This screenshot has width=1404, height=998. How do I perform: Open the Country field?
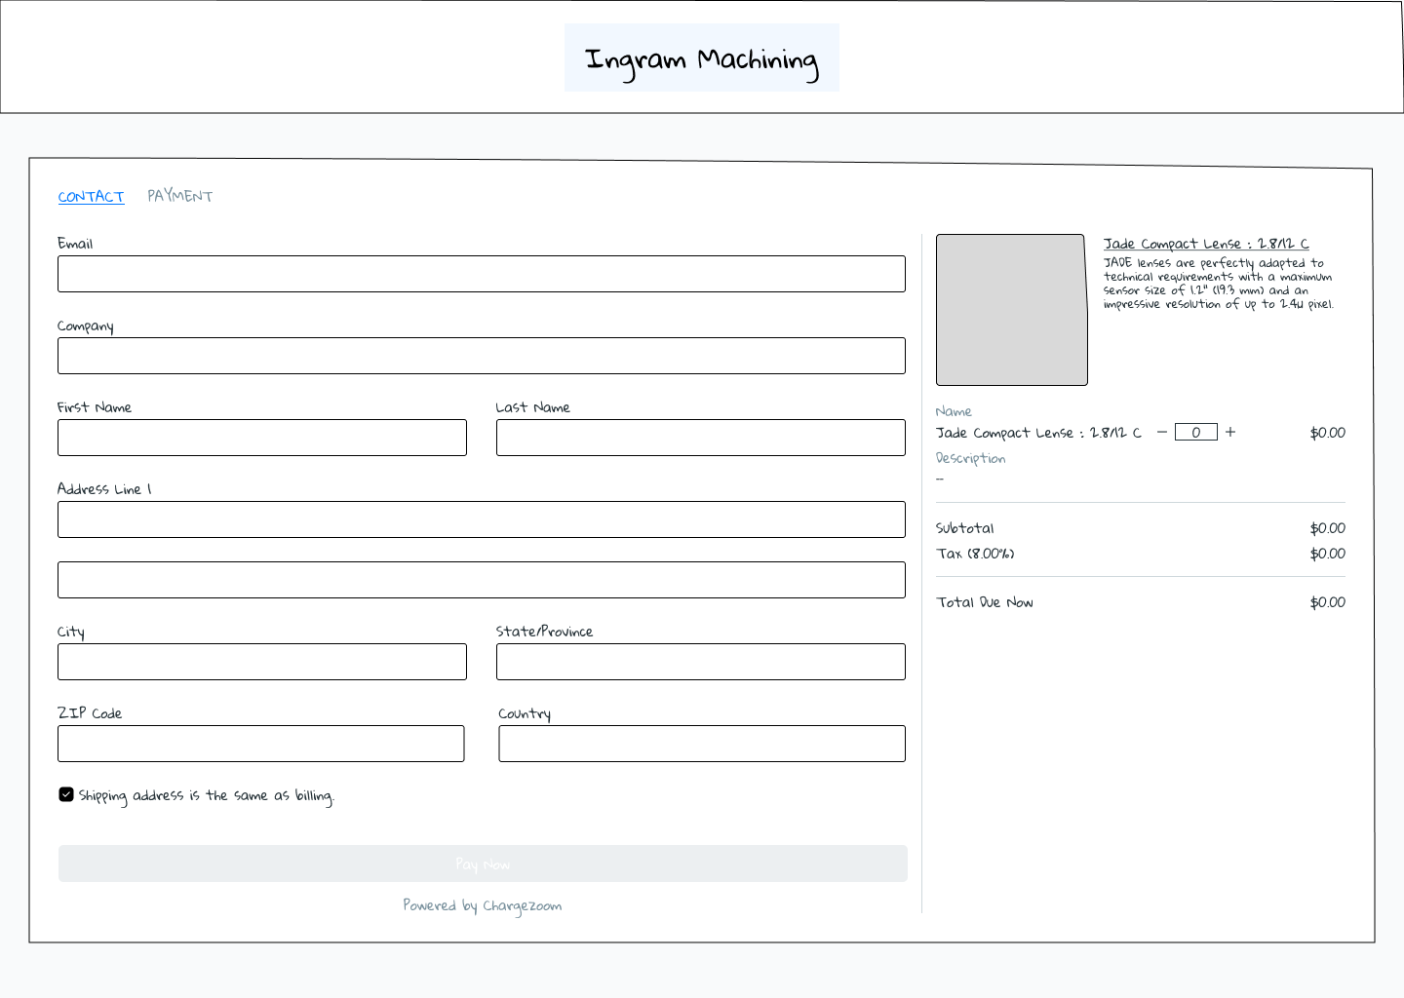pos(702,744)
